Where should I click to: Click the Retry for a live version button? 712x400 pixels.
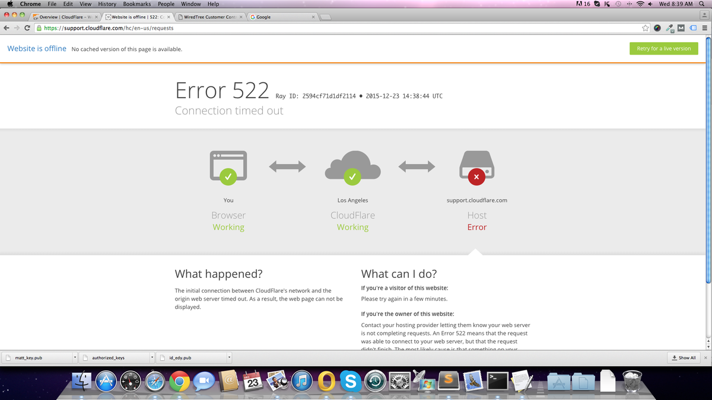point(663,49)
